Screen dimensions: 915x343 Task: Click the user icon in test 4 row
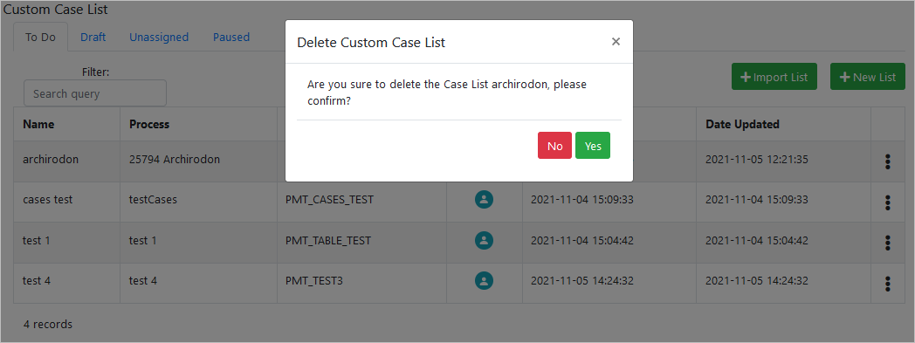point(484,281)
